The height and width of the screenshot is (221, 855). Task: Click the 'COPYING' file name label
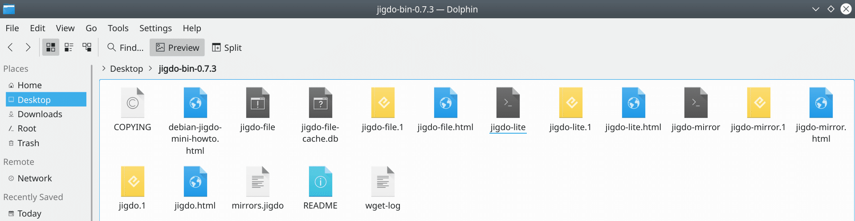point(133,127)
